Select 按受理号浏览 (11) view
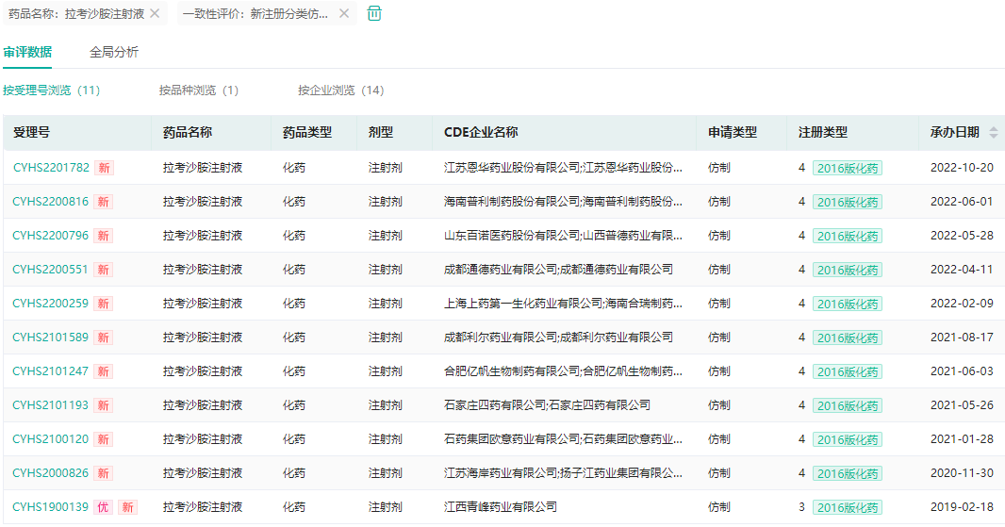The width and height of the screenshot is (1005, 527). (x=51, y=91)
